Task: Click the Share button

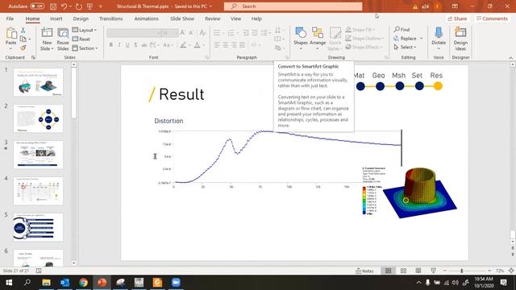Action: (457, 19)
